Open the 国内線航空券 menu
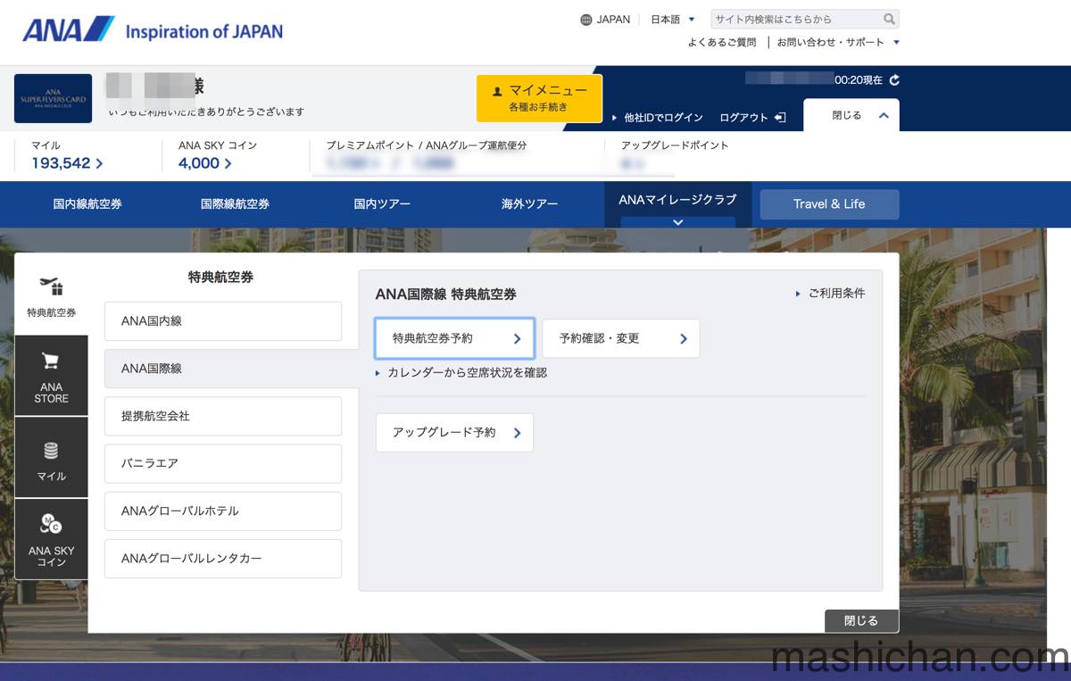The image size is (1071, 681). coord(87,204)
